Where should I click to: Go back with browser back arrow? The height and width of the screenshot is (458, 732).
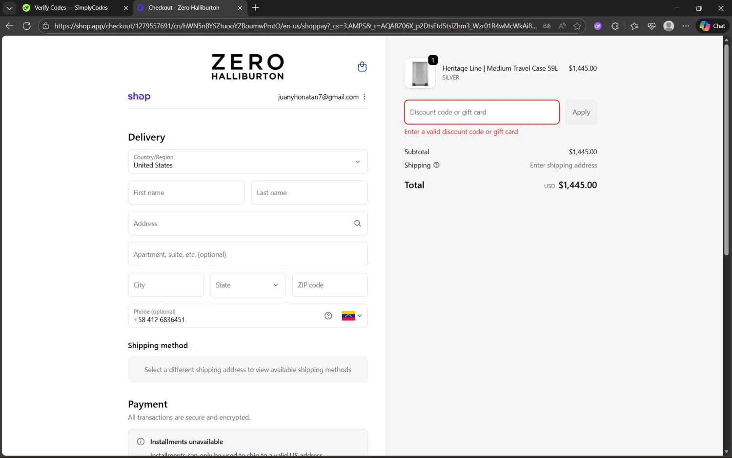[9, 26]
